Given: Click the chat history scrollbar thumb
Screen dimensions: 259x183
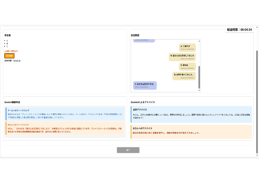Looking at the screenshot, I should (x=199, y=77).
